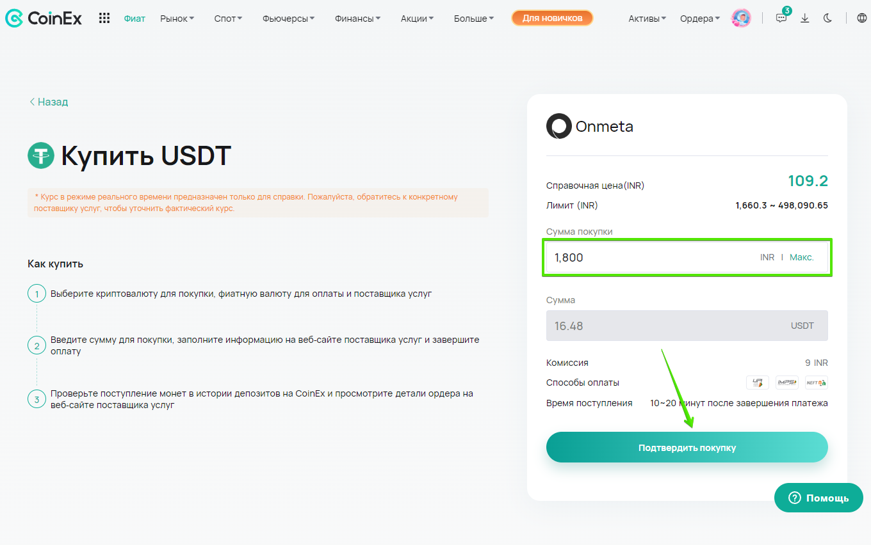Open the apps grid menu icon

pos(104,19)
